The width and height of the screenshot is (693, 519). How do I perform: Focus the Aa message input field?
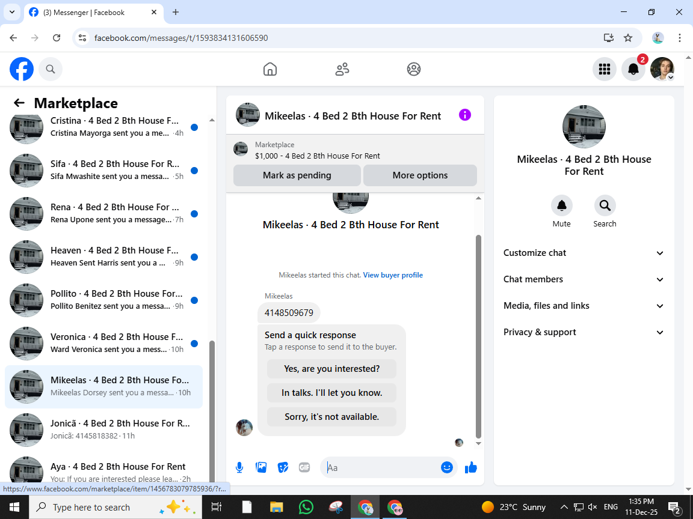380,467
